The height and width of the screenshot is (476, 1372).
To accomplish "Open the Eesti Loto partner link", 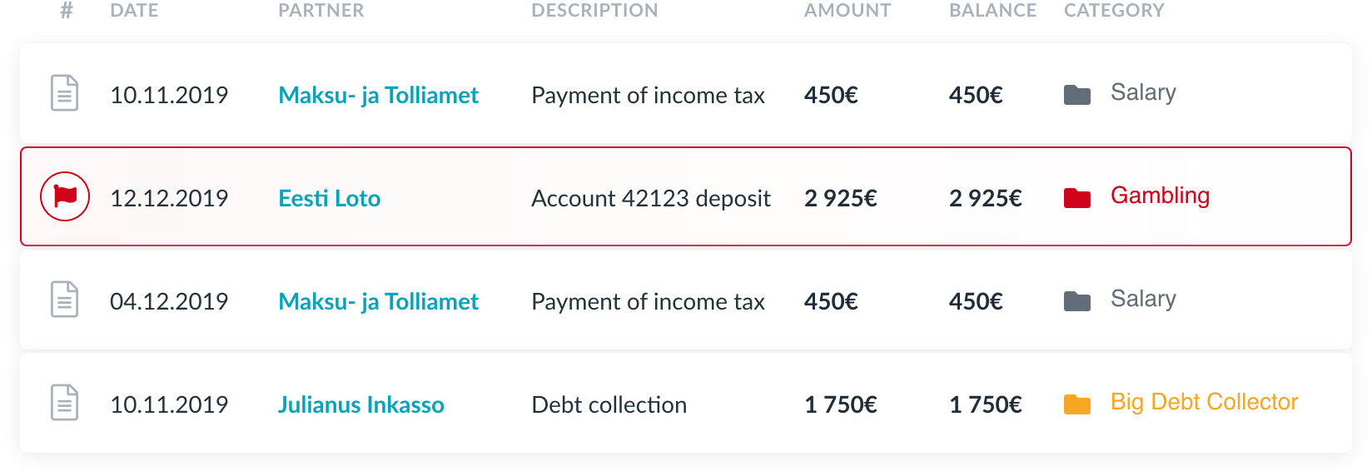I will [329, 198].
